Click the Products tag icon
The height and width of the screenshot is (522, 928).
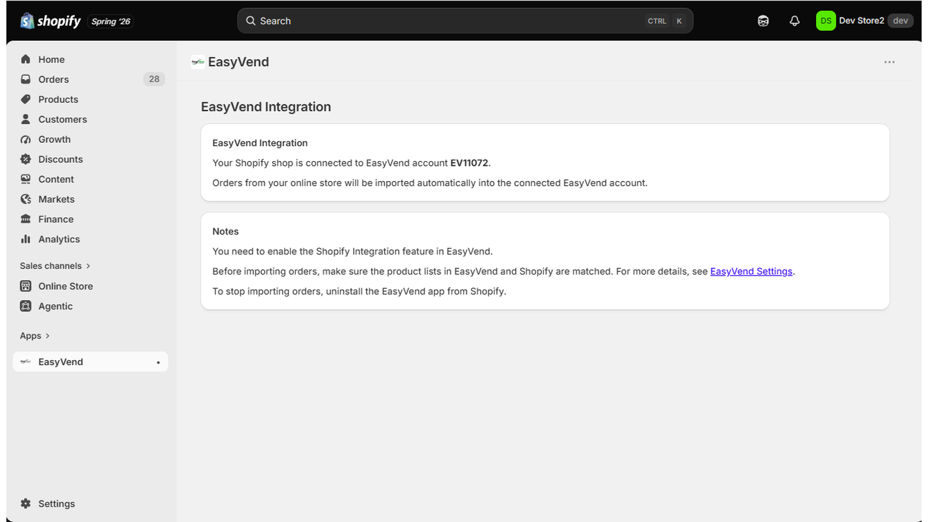tap(26, 99)
